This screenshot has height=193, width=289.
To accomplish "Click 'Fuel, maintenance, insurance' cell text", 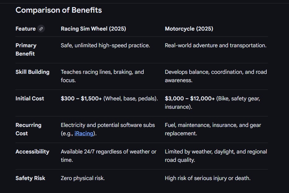I will (x=213, y=125).
